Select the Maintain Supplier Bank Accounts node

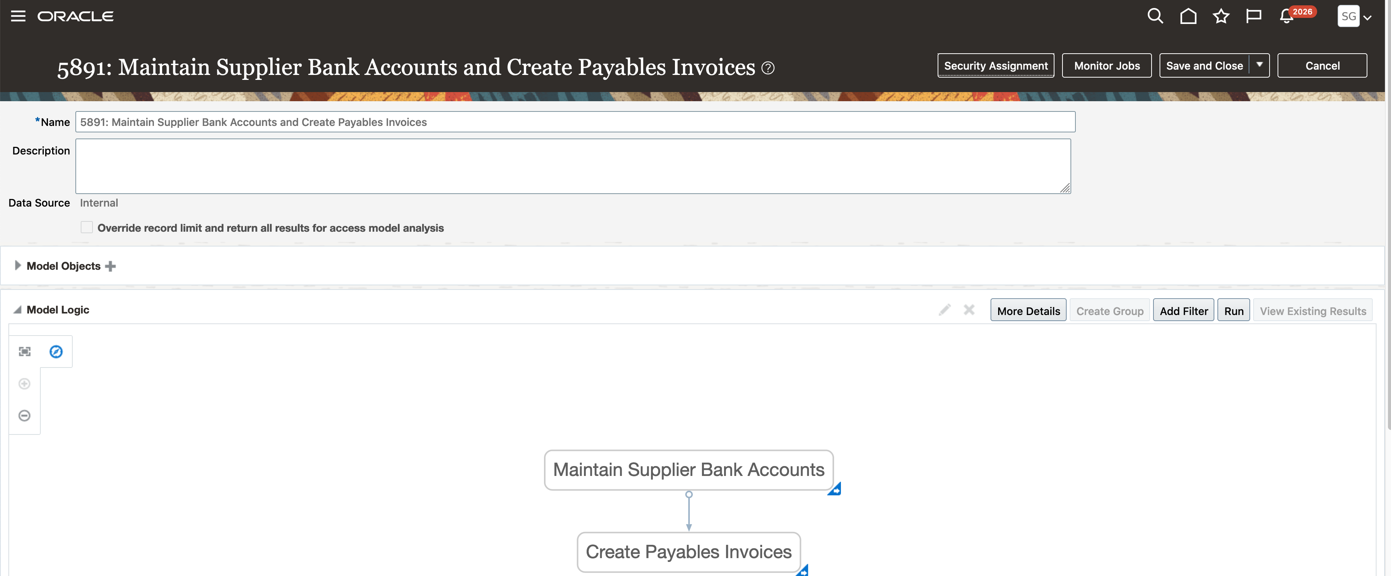coord(689,469)
